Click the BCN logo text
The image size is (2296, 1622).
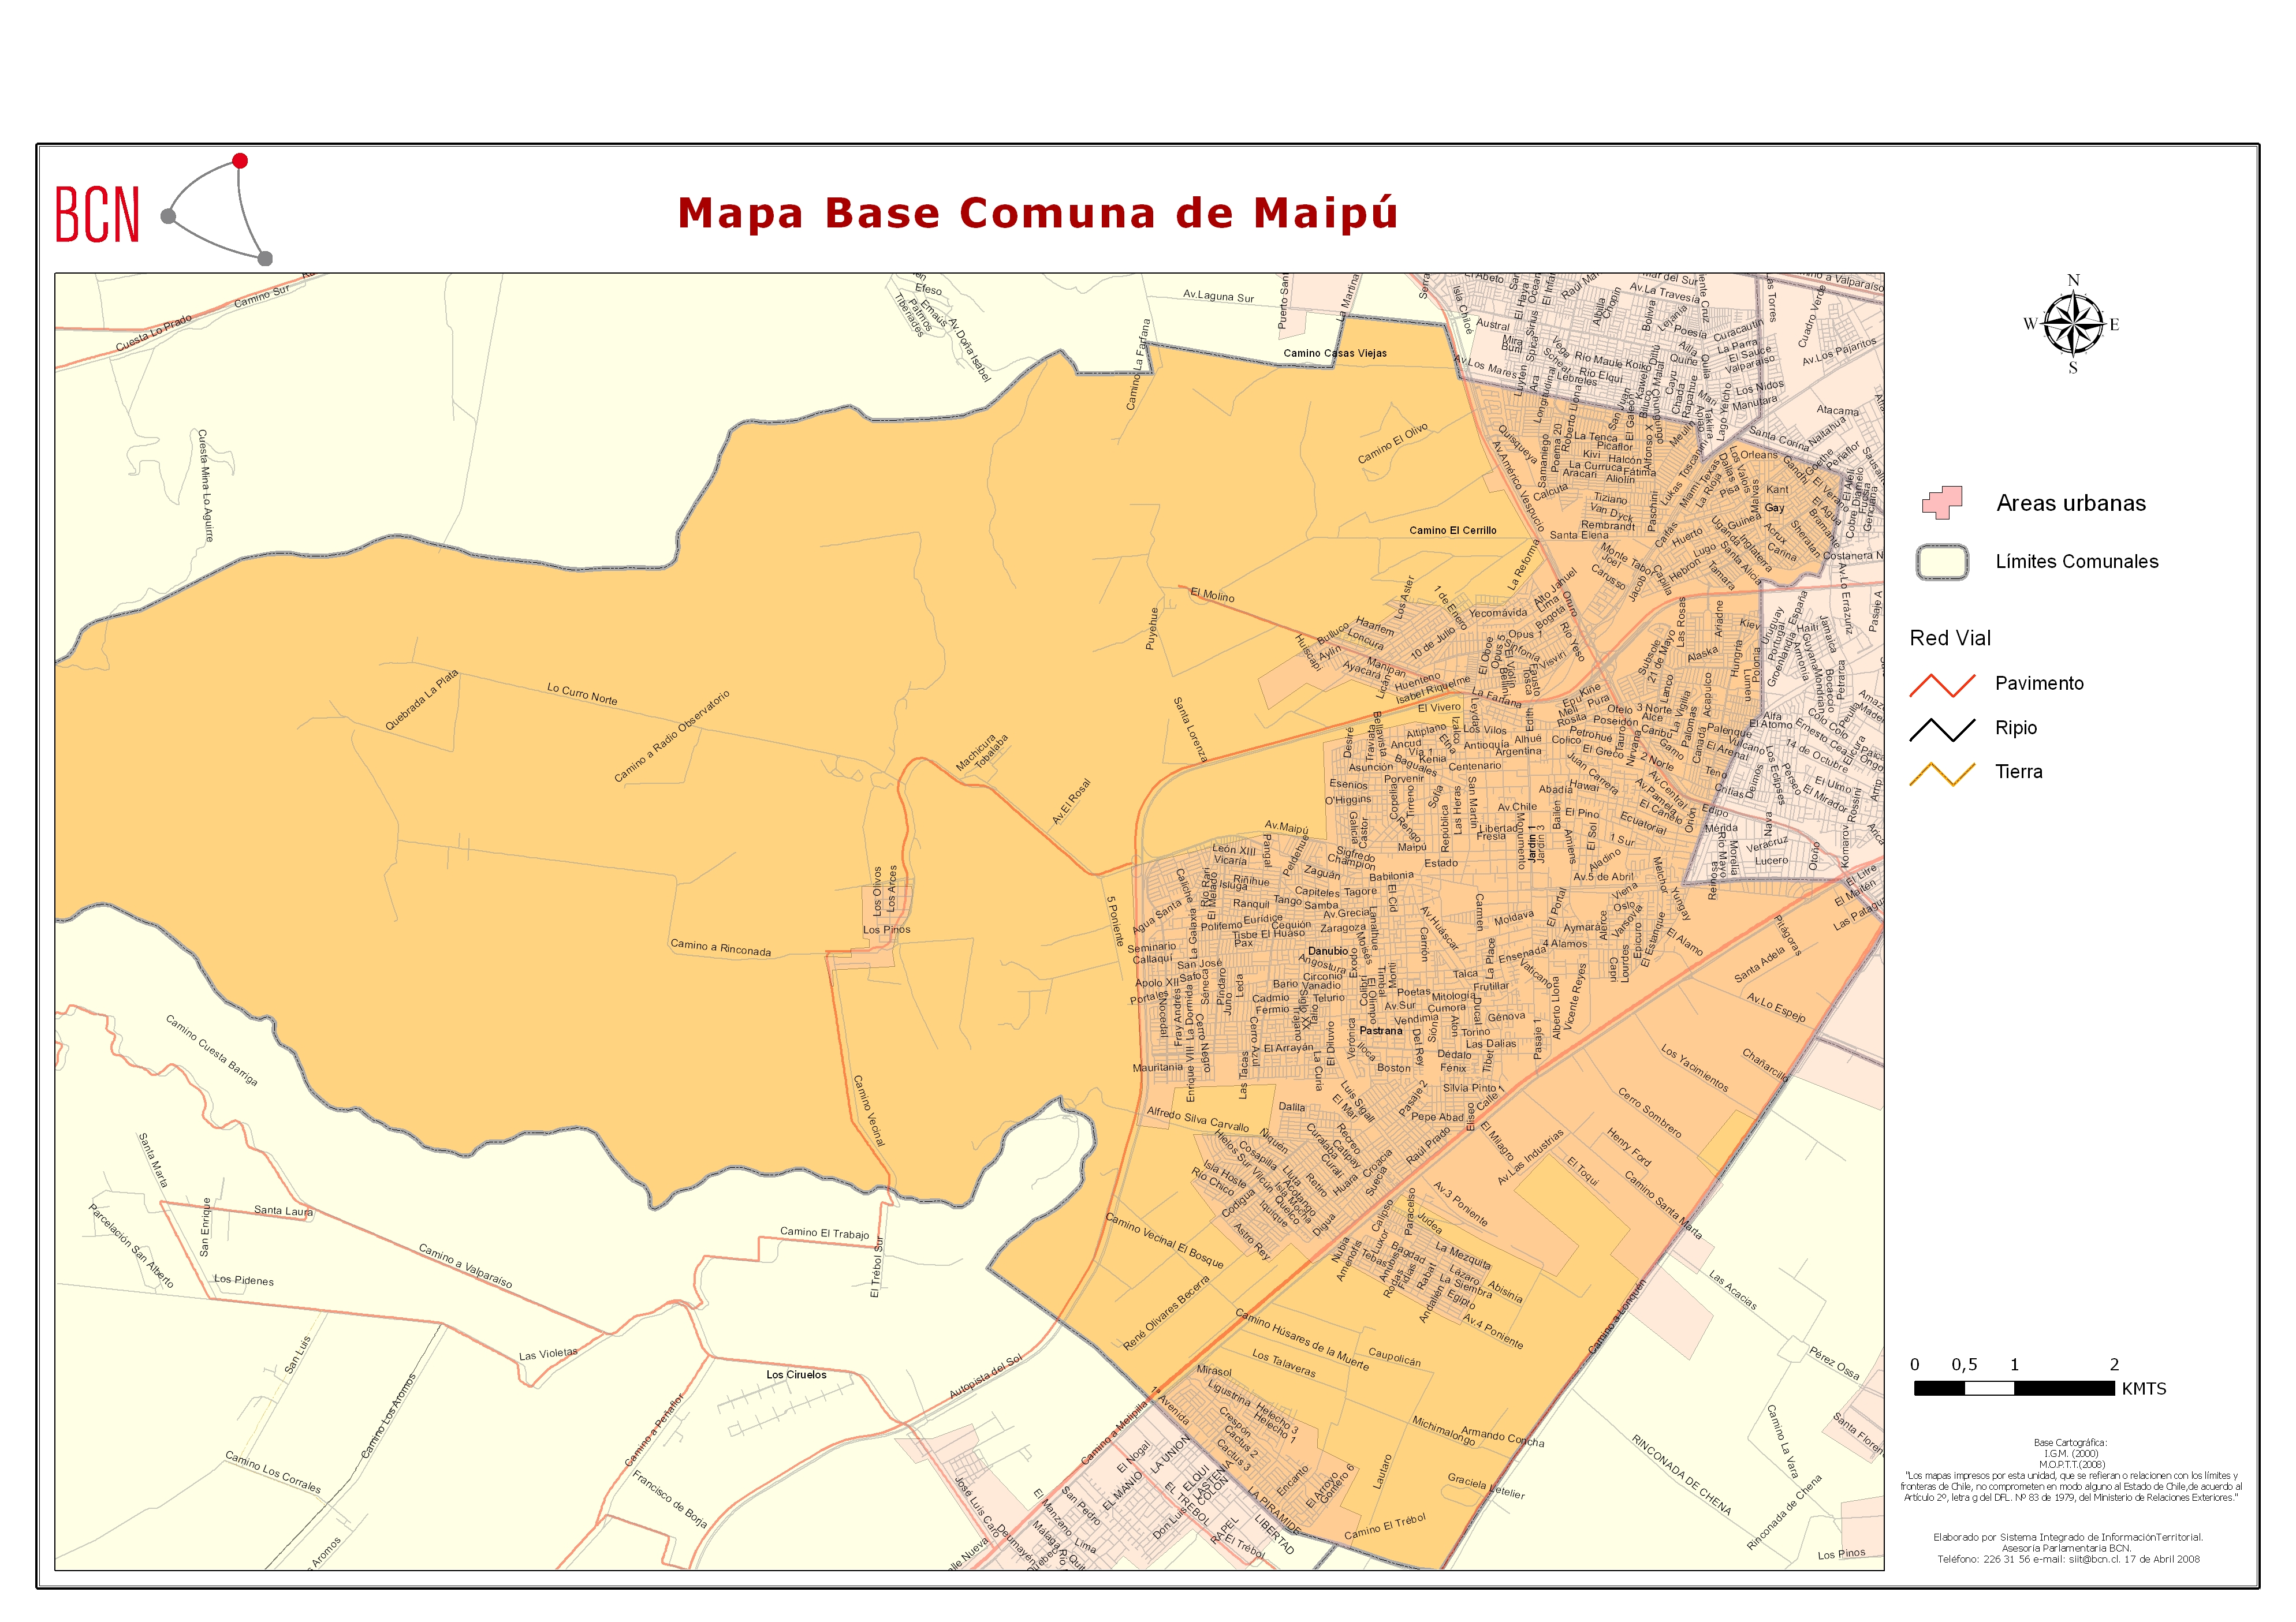[x=97, y=215]
